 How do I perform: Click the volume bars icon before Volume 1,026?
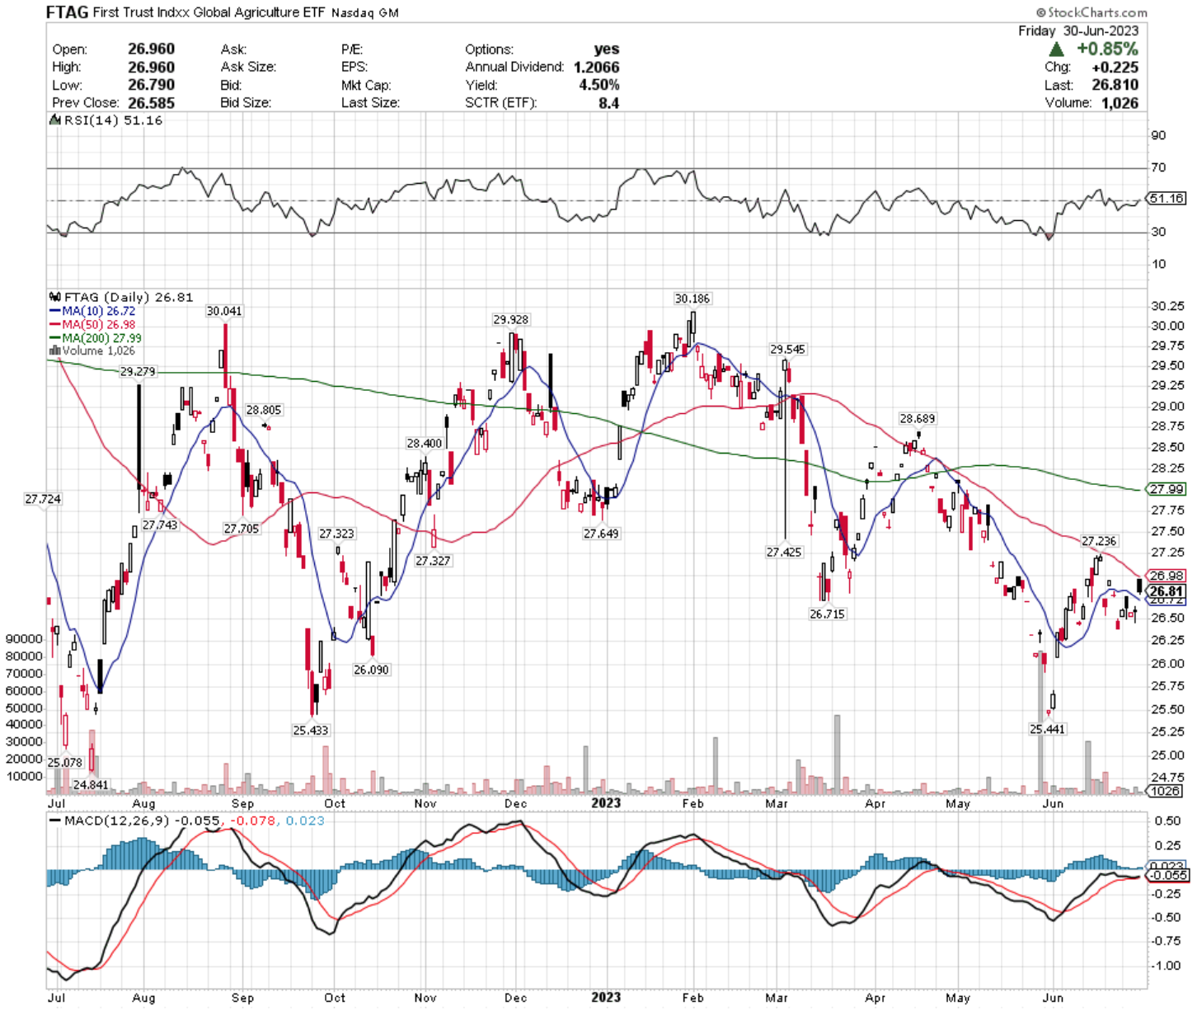click(55, 351)
